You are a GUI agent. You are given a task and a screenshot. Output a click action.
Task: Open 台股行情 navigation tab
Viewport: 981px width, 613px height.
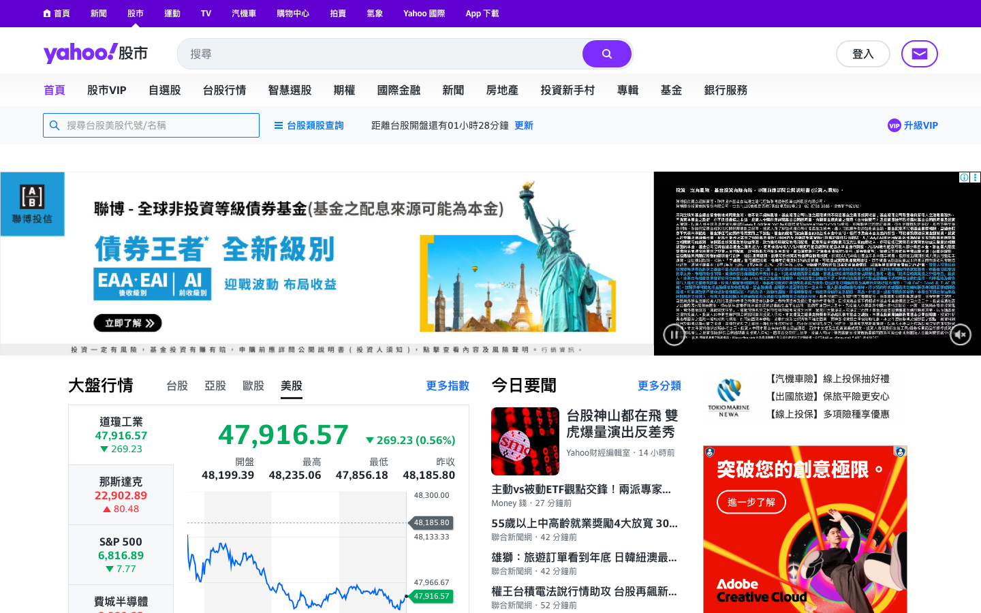(225, 90)
